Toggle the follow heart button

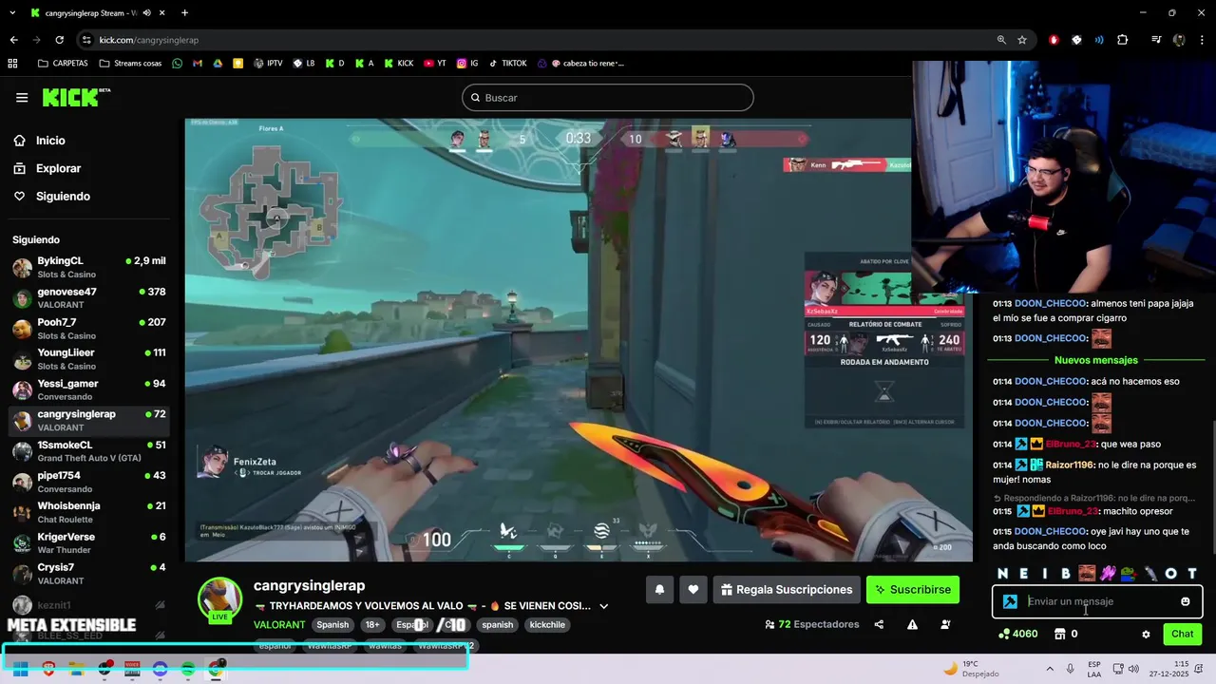(693, 590)
